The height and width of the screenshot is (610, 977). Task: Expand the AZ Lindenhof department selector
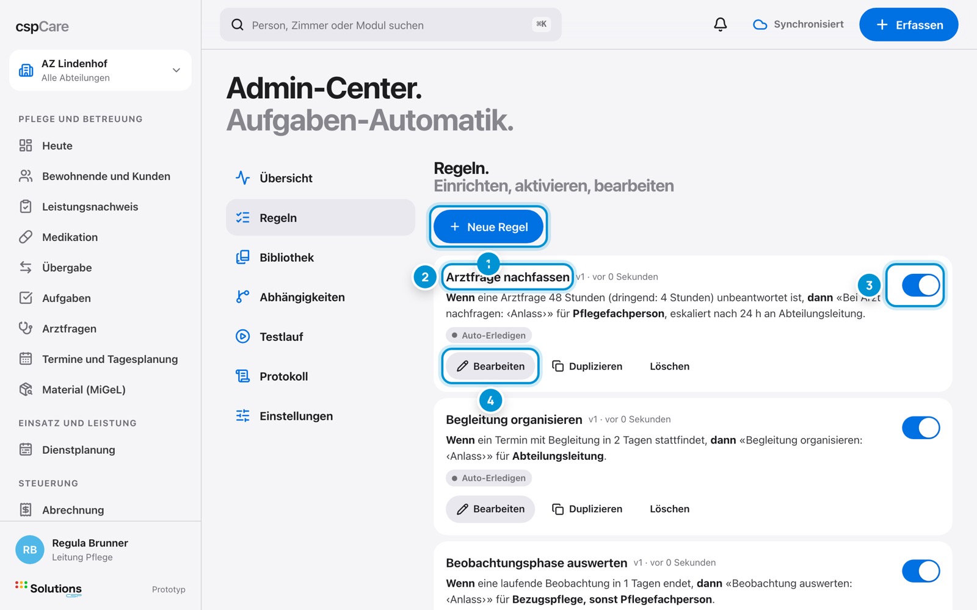(100, 70)
